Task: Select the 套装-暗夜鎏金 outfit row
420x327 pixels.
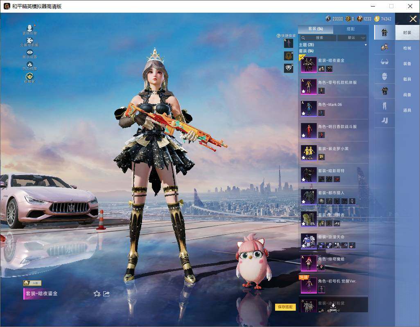Action: (333, 65)
